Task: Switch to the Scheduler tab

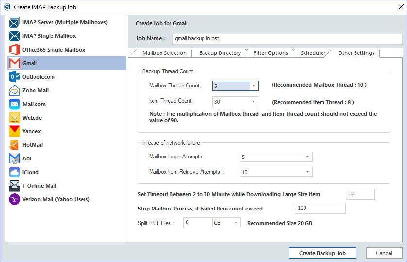Action: (x=313, y=53)
